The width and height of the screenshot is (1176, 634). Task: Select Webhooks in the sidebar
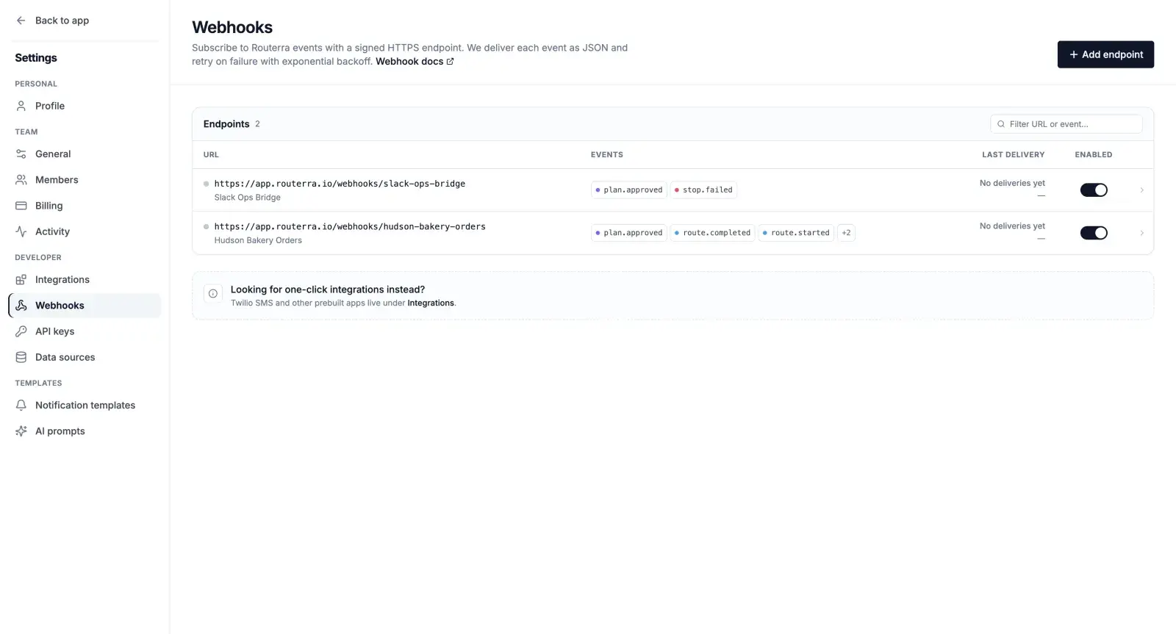[x=85, y=306]
